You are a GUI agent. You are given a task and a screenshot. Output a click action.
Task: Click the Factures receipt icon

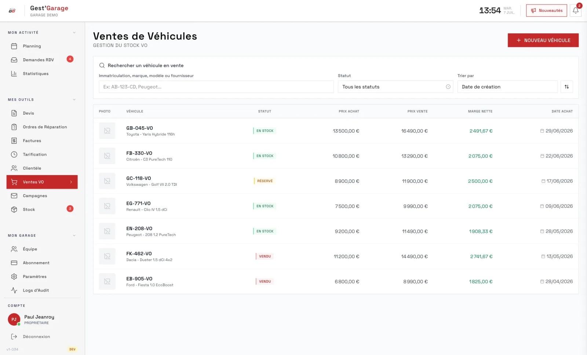[x=14, y=141]
